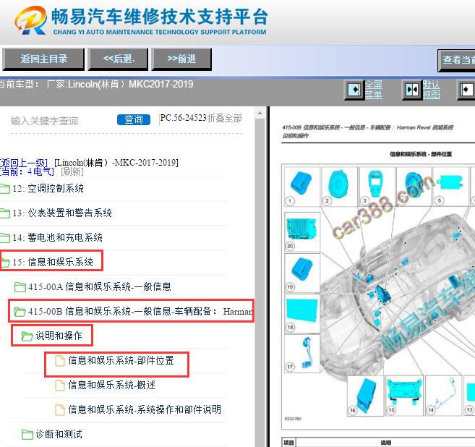This screenshot has width=475, height=447.
Task: Click component thumbnail number 16
Action: coord(366,396)
